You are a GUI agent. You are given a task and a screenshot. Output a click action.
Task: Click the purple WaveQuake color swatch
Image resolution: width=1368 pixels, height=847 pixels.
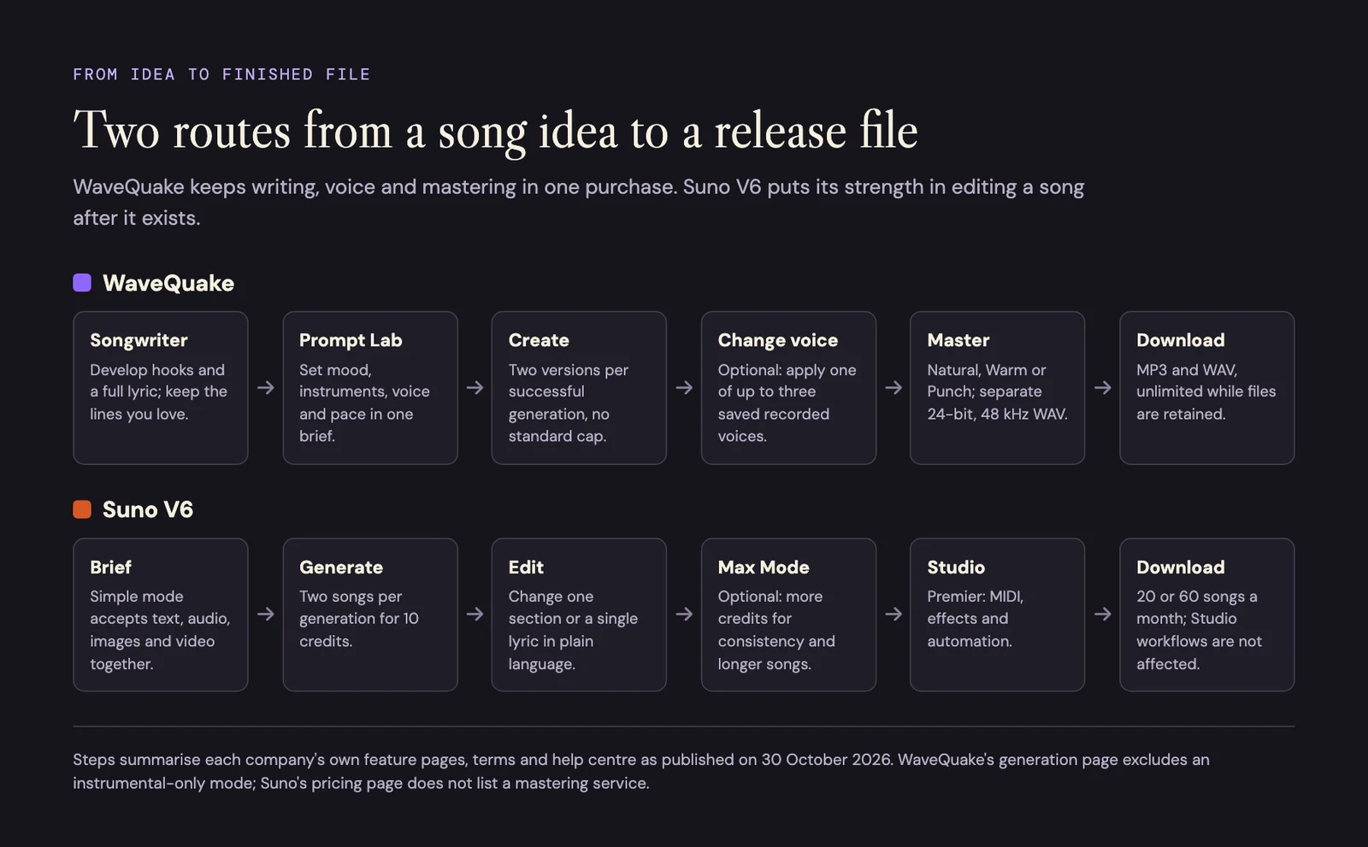pyautogui.click(x=82, y=283)
